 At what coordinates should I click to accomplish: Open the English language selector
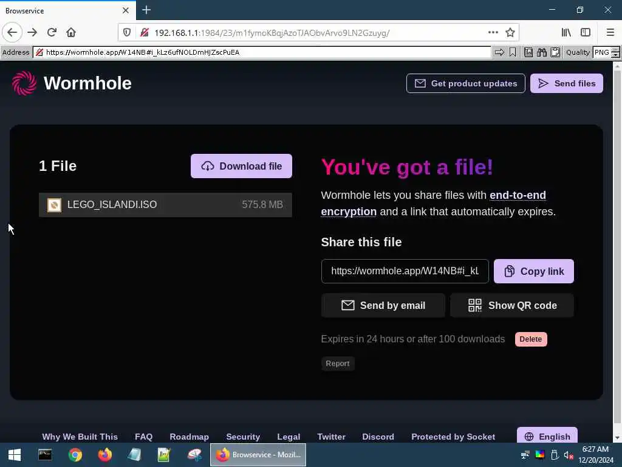[x=547, y=435]
